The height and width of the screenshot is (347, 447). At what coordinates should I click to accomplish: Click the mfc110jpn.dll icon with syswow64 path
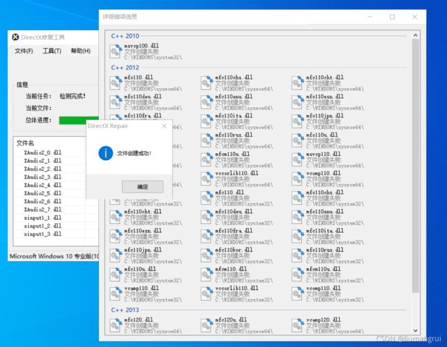pos(298,121)
